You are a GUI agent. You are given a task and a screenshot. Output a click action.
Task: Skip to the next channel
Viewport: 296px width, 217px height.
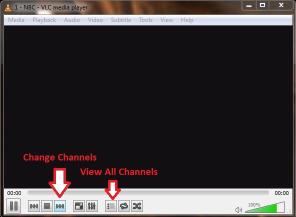click(x=60, y=206)
